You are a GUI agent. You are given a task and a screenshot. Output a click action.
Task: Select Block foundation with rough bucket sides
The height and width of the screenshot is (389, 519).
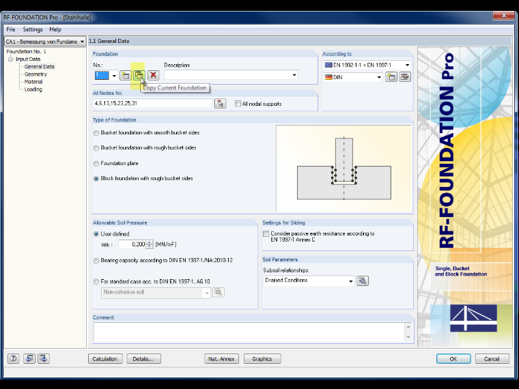tap(96, 179)
